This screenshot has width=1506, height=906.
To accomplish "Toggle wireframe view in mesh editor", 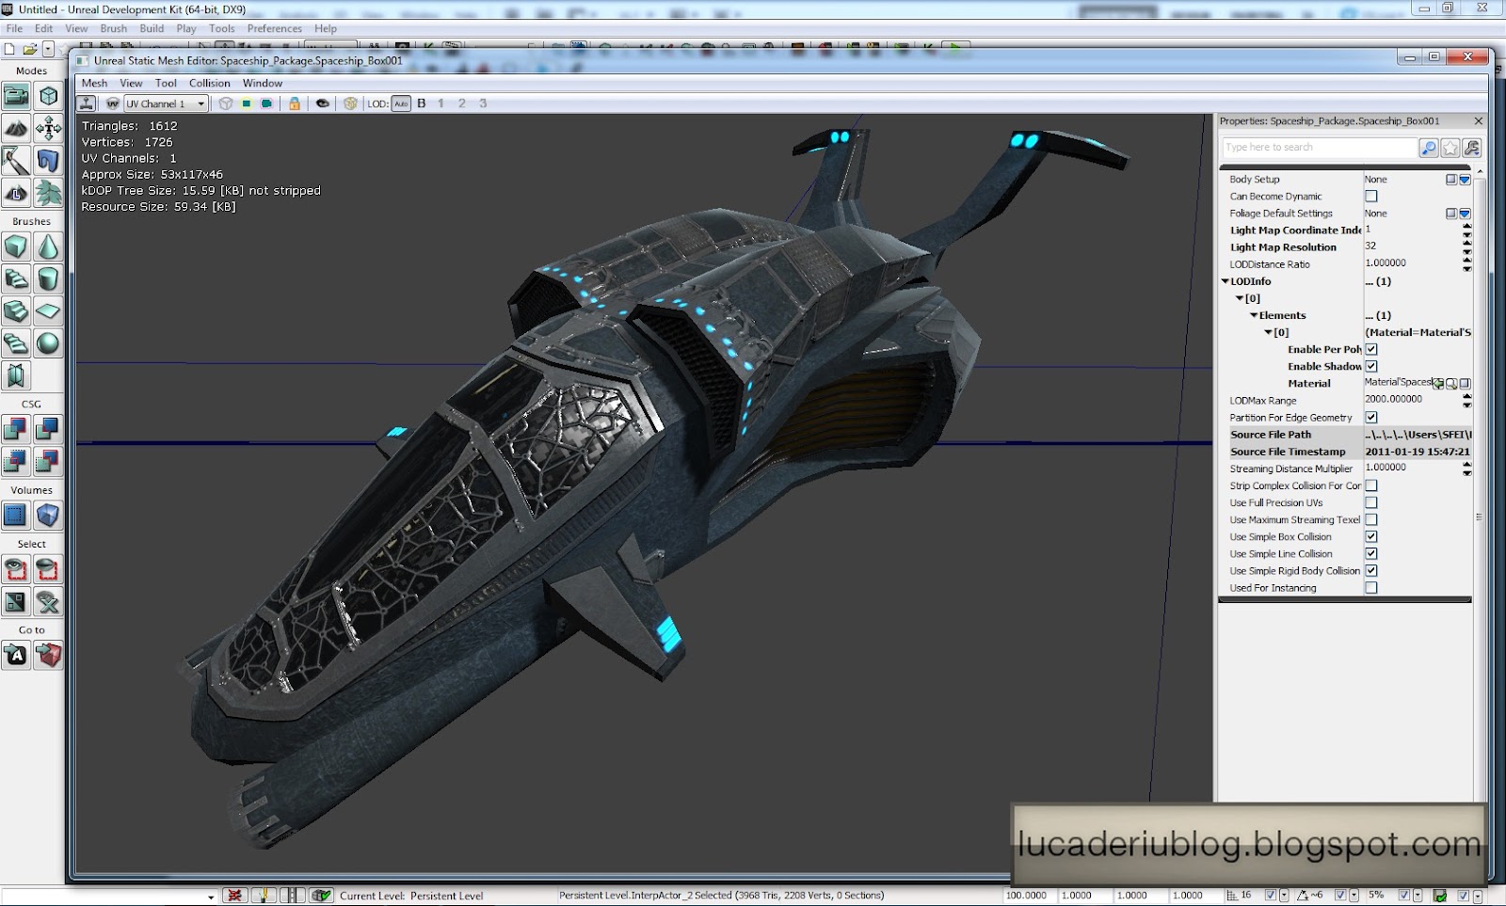I will 226,103.
